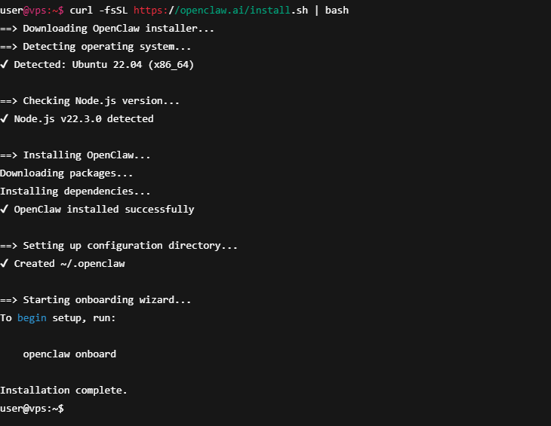
Task: Click the arrow before "Checking Node.js version"
Action: coord(8,101)
